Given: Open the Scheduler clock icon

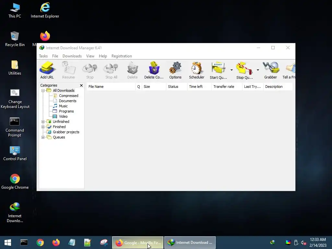Looking at the screenshot, I should [x=197, y=70].
